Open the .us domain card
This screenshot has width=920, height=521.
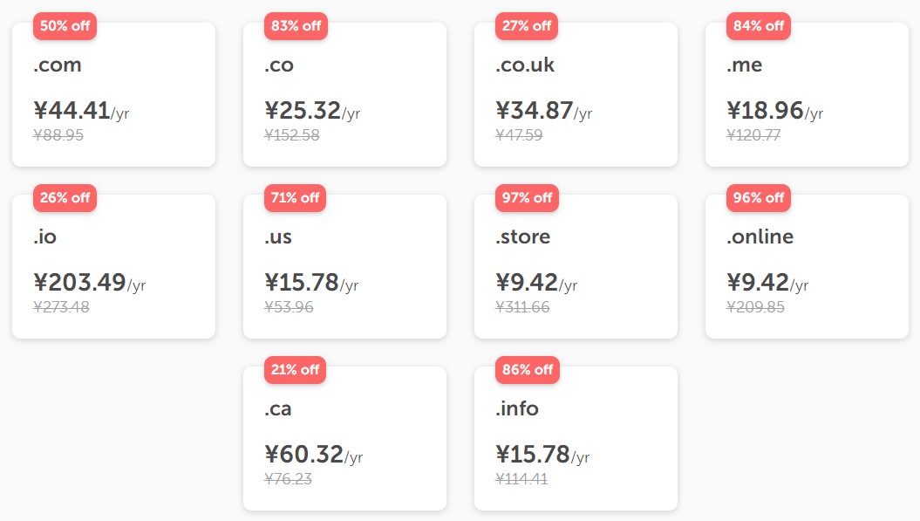[x=344, y=266]
